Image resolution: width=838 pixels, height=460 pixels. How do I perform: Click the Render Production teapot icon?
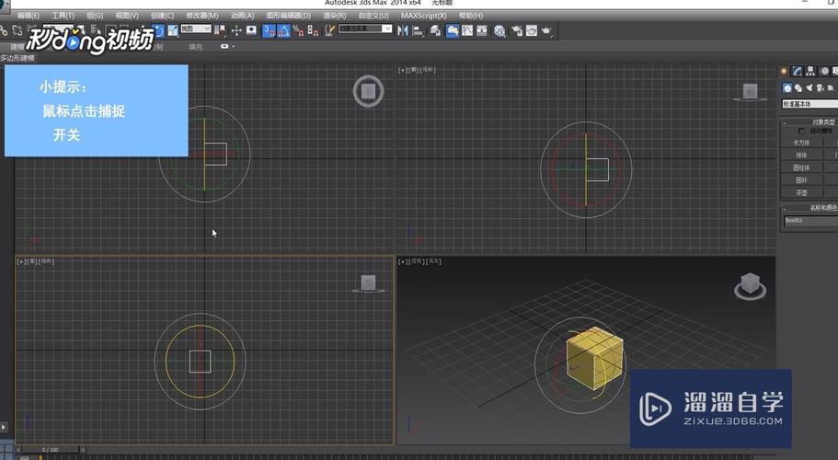click(546, 31)
